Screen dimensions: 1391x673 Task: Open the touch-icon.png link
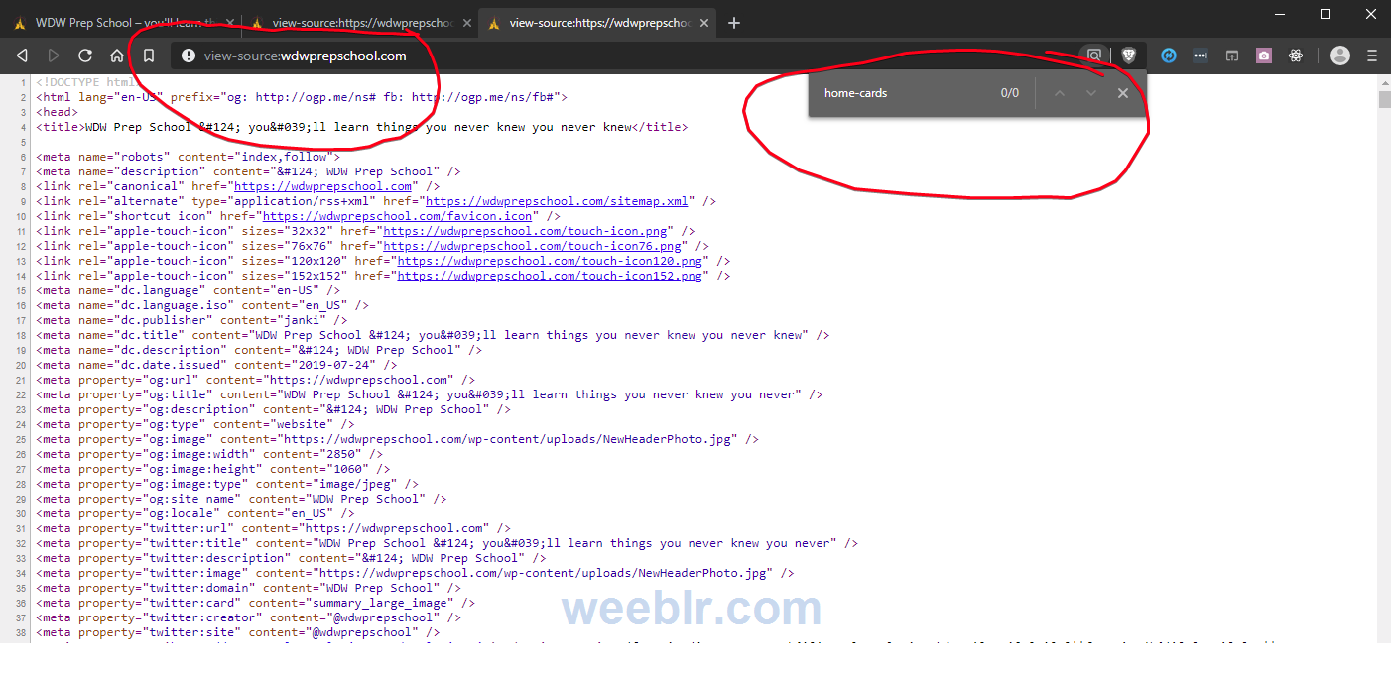525,231
